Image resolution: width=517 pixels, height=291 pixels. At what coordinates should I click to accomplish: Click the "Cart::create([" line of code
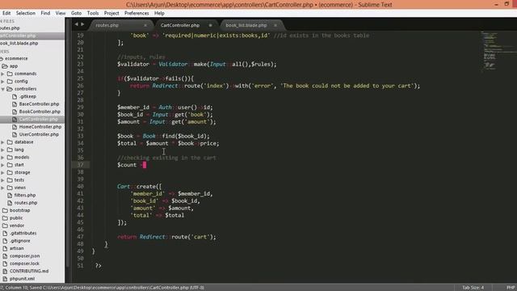(x=139, y=187)
